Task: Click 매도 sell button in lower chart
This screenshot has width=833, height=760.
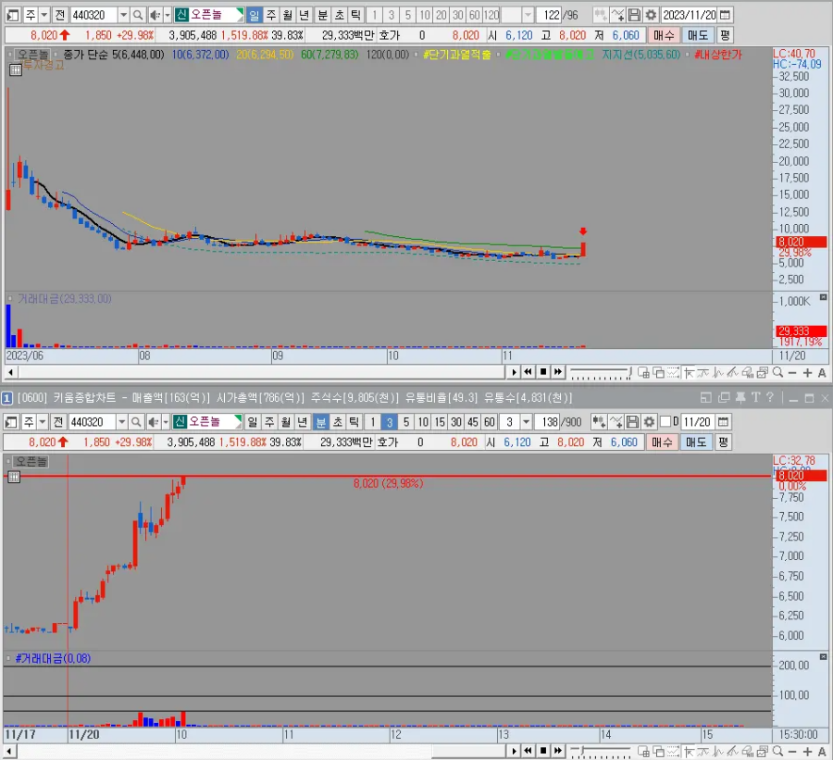Action: click(695, 442)
